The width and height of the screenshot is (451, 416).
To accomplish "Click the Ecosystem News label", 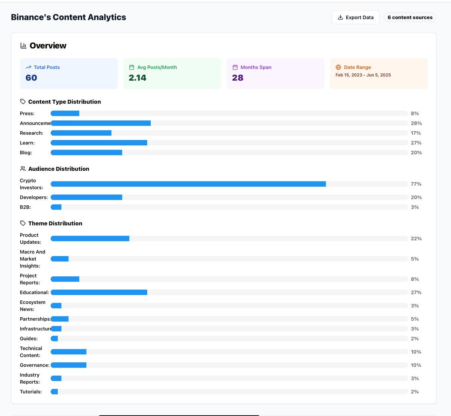I will tap(32, 306).
